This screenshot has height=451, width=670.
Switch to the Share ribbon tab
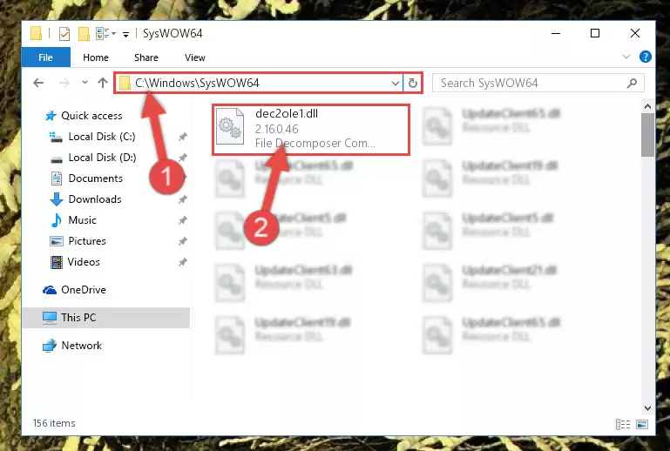pos(146,57)
